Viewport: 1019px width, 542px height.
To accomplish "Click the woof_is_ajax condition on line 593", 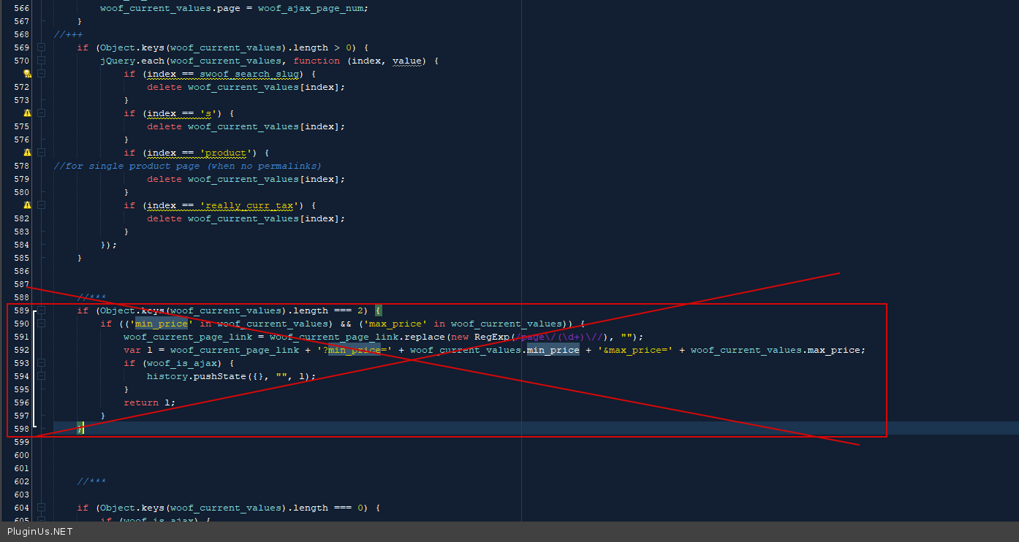I will [188, 363].
